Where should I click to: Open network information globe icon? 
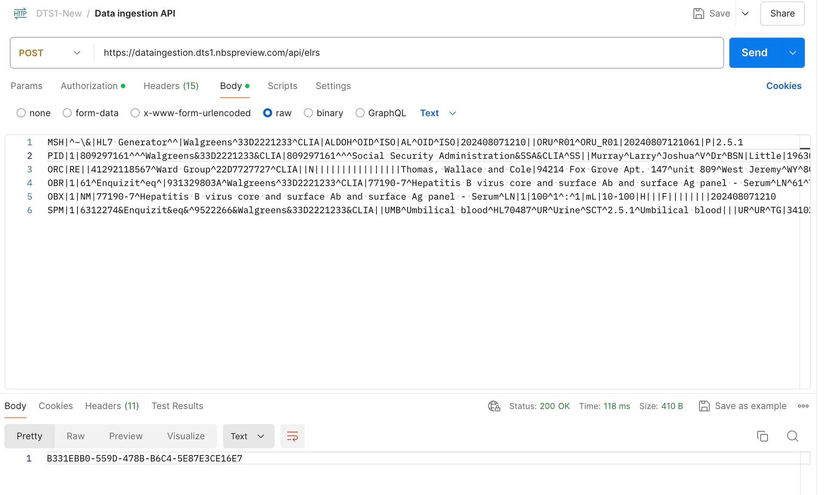coord(494,406)
